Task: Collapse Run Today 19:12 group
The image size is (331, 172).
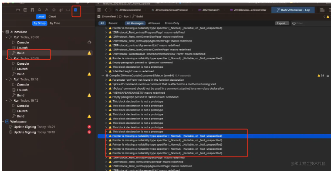Action: click(7, 100)
